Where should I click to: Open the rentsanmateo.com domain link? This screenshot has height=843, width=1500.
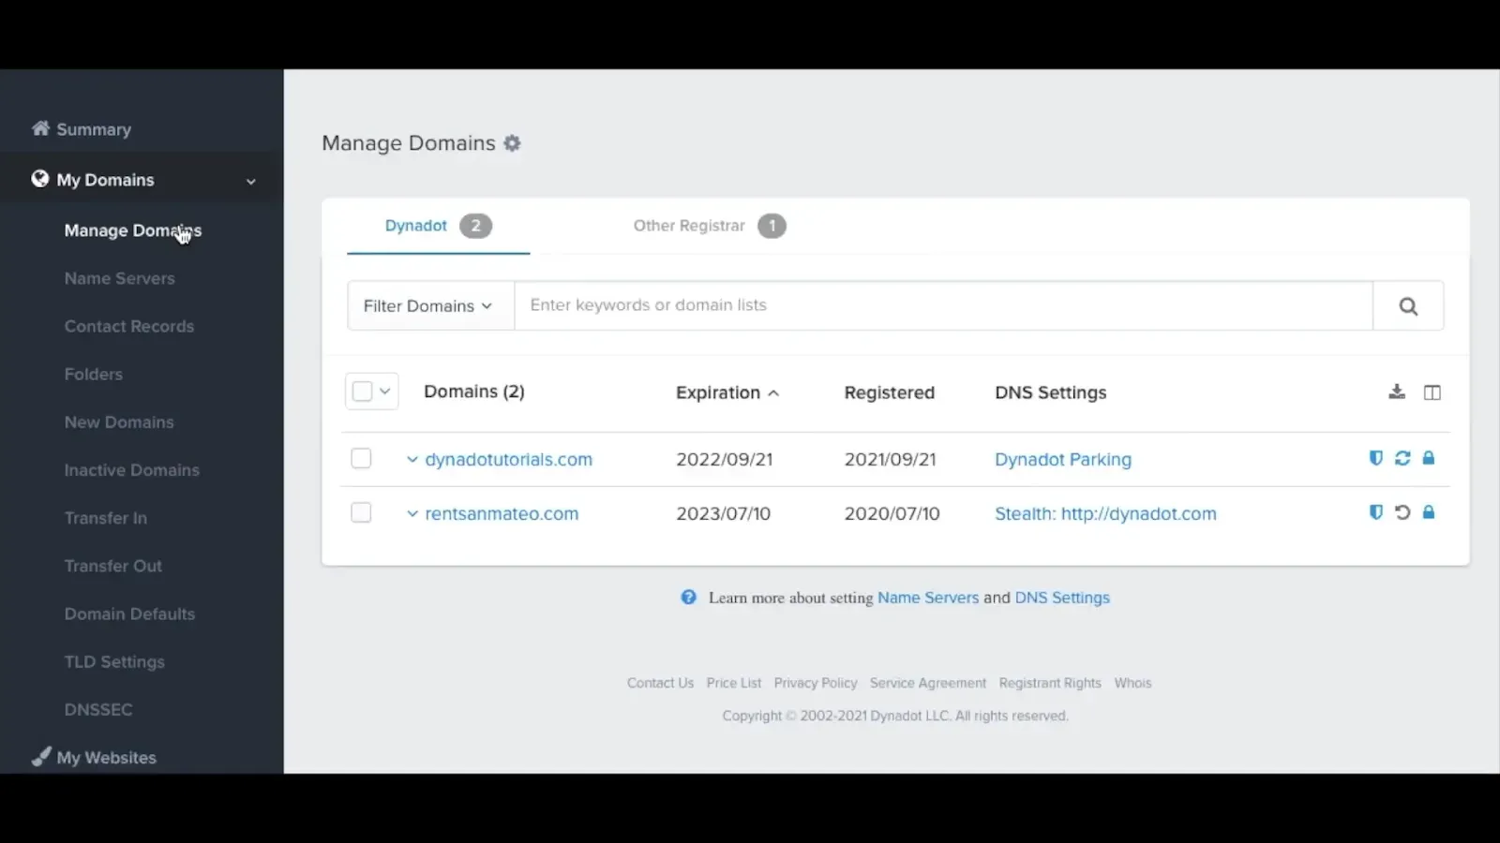coord(502,513)
